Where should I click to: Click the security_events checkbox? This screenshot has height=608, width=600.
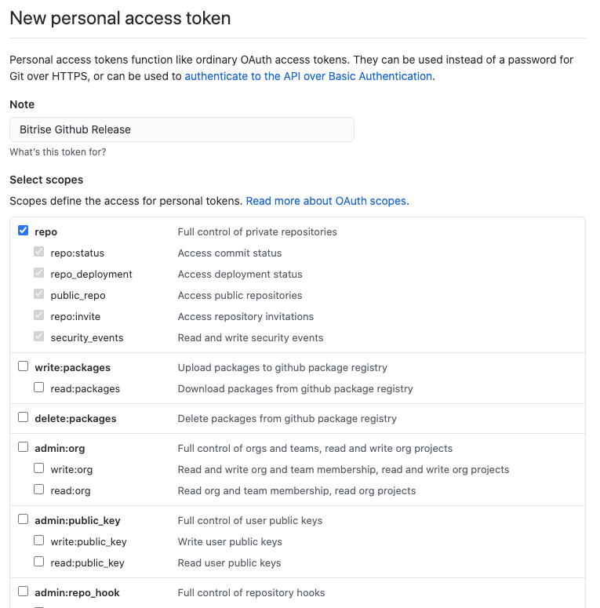pyautogui.click(x=39, y=337)
